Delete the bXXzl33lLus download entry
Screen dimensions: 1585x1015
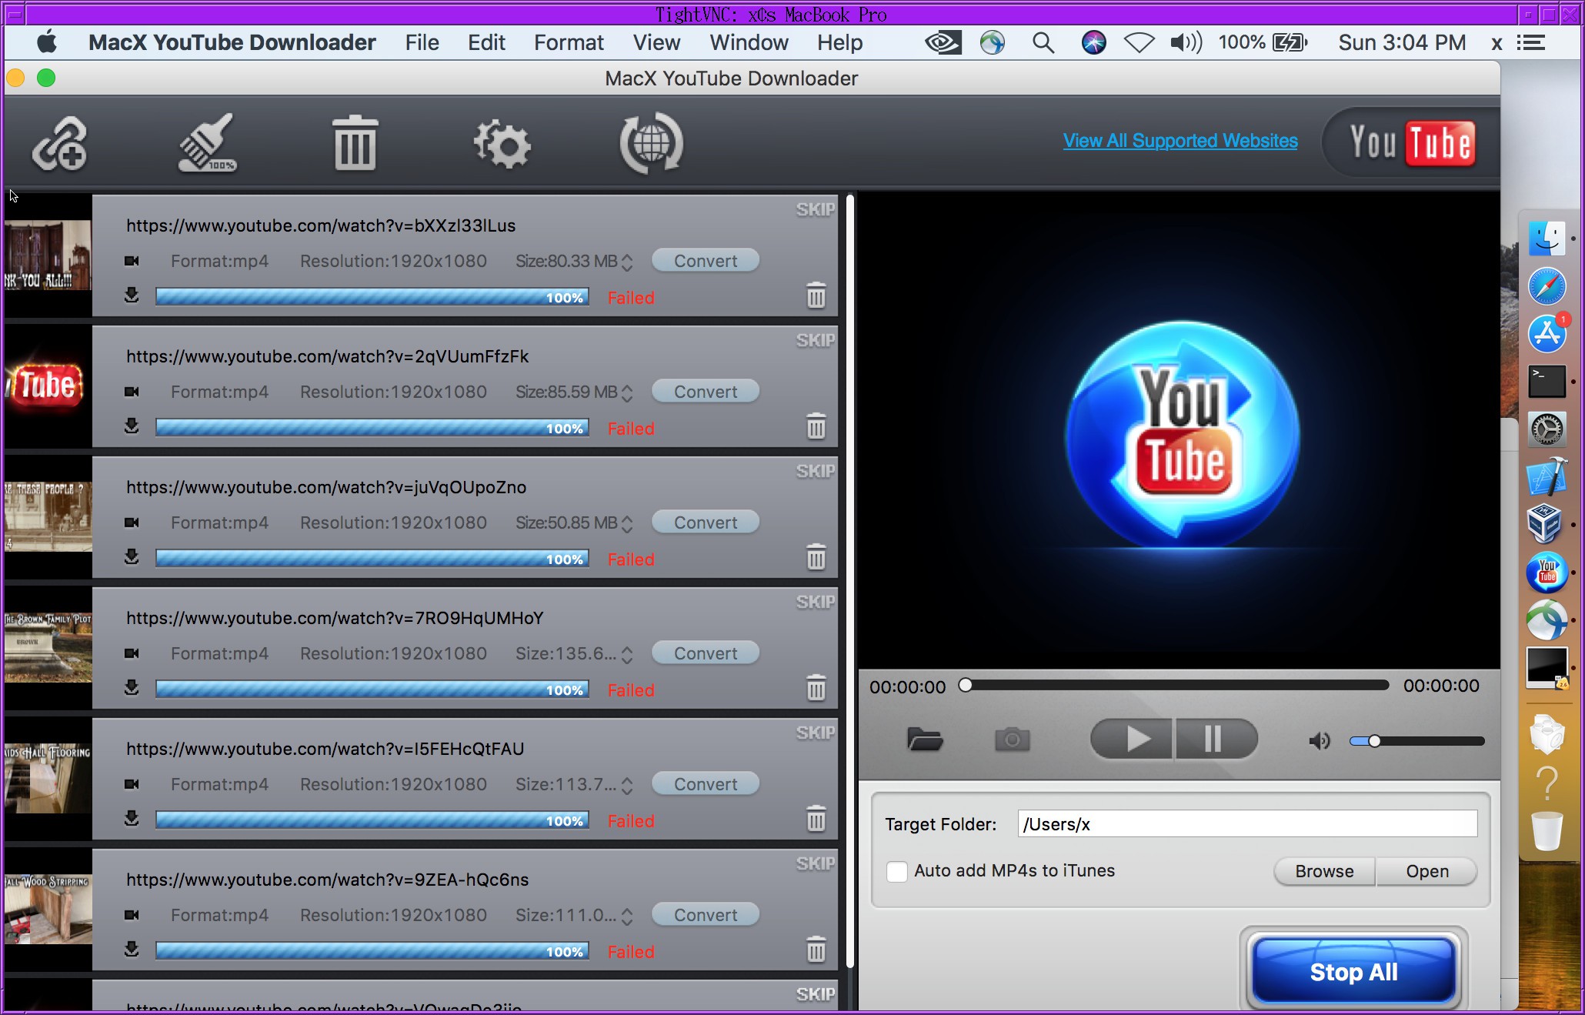[x=816, y=296]
